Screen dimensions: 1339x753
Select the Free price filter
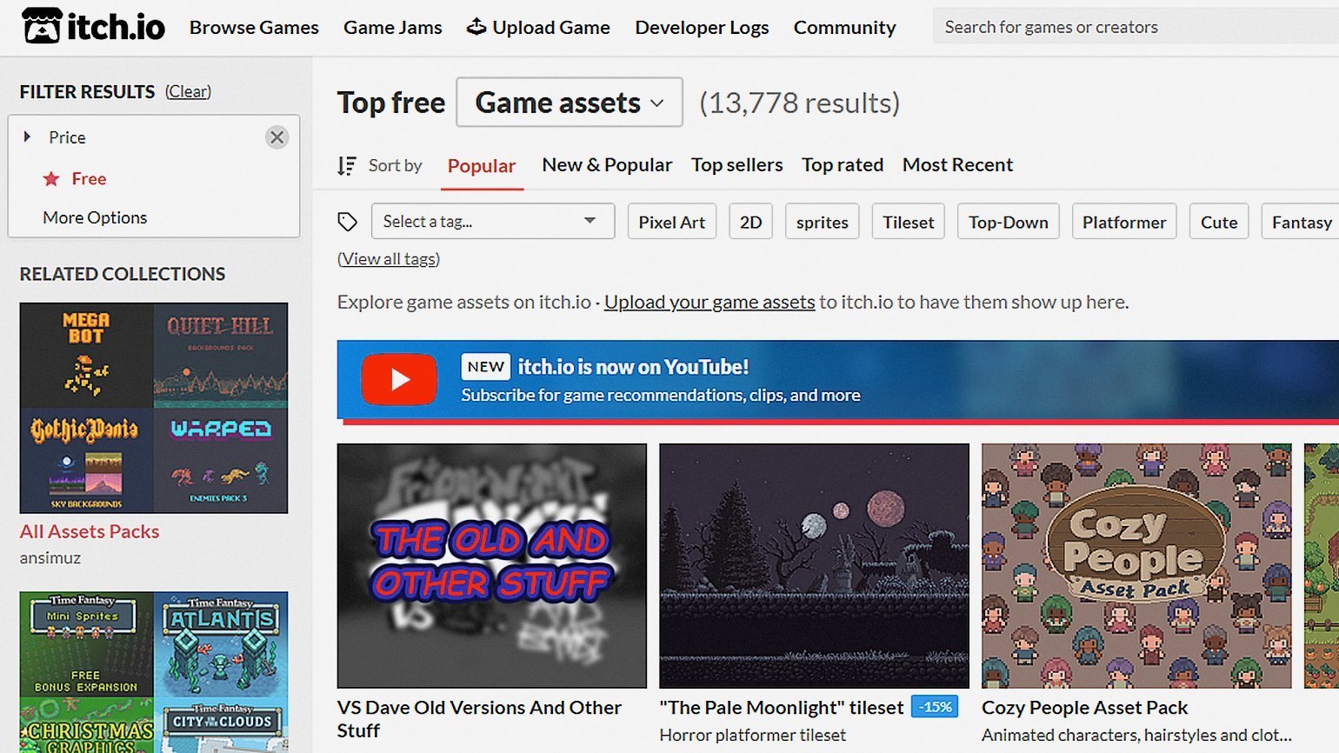pos(89,178)
